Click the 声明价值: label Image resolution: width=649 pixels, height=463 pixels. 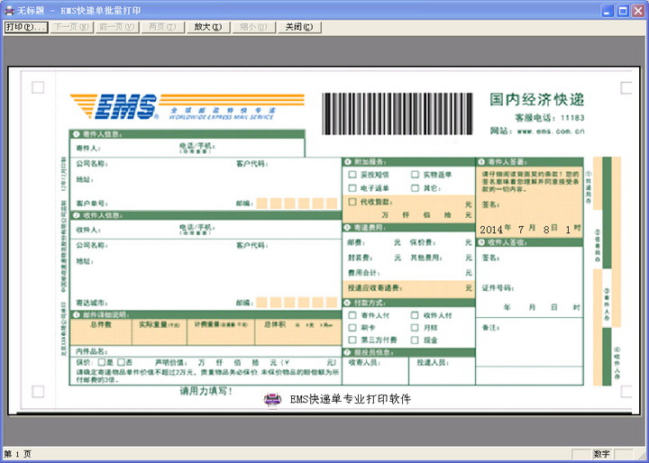click(171, 362)
